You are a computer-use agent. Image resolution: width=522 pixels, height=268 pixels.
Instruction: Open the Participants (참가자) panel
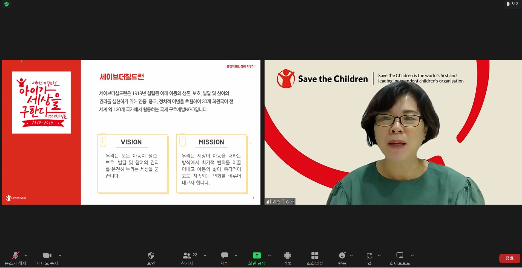[187, 258]
